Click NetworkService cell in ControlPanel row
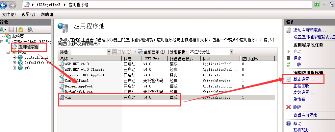Screen dimensions: 335x132 217,81
